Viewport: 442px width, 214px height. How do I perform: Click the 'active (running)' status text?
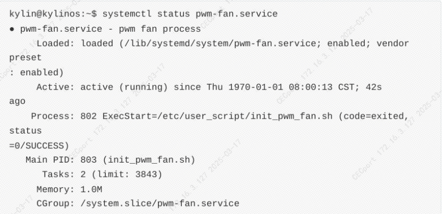(x=124, y=87)
